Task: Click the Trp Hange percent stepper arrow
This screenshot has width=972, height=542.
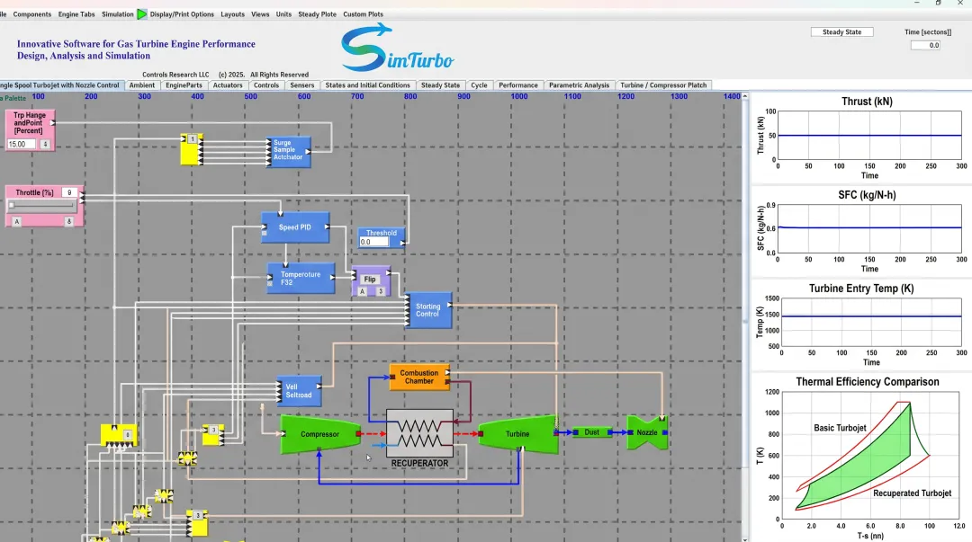Action: (45, 145)
